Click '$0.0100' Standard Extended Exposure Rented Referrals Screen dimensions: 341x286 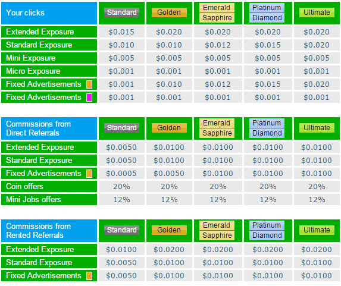pyautogui.click(x=121, y=250)
